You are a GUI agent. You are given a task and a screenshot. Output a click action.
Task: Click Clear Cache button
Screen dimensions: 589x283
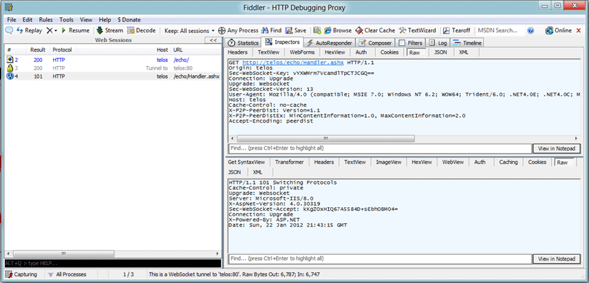click(375, 30)
